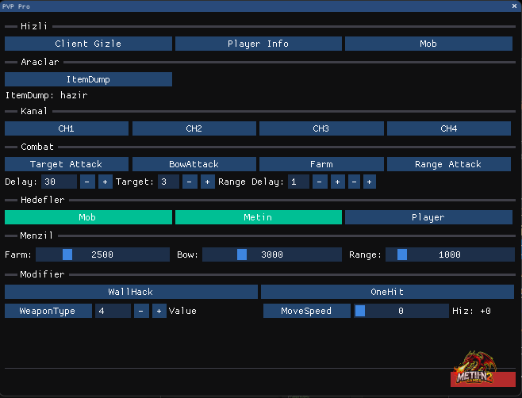Increase the Delay value with plus
The image size is (522, 398).
tap(106, 182)
